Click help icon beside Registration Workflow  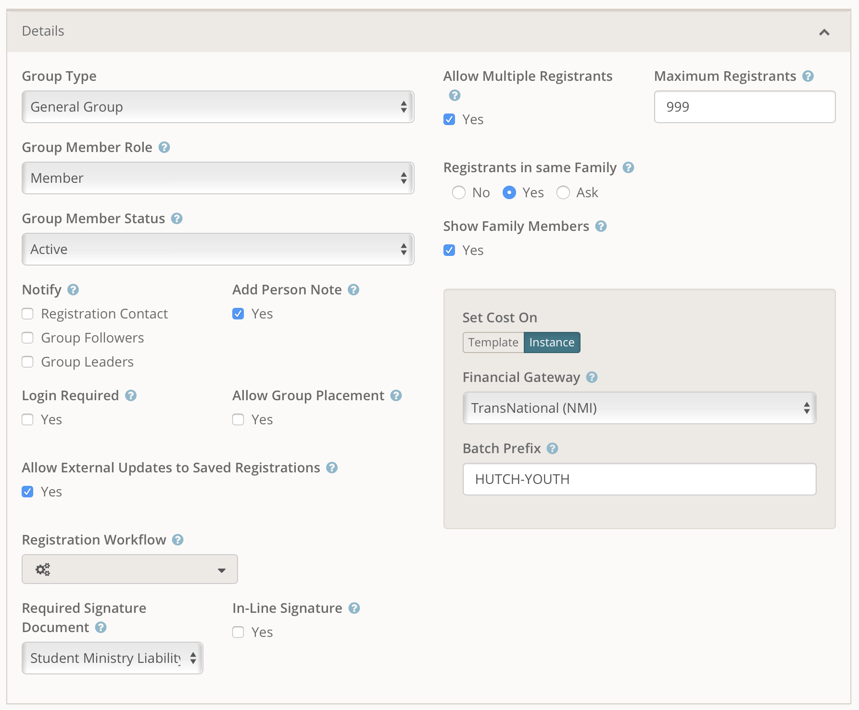(177, 540)
